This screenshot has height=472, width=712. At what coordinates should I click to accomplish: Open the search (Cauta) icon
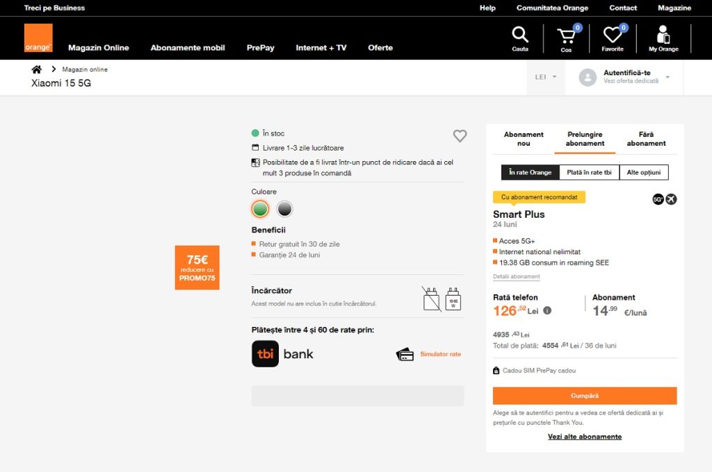click(520, 38)
